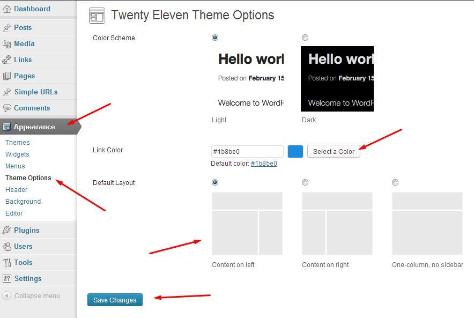
Task: Go to the Header settings page
Action: click(16, 189)
